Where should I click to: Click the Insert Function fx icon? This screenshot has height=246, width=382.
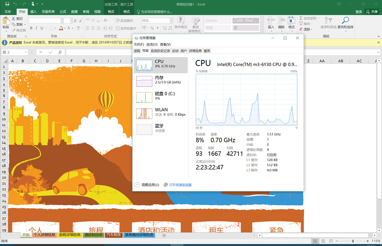pos(60,52)
